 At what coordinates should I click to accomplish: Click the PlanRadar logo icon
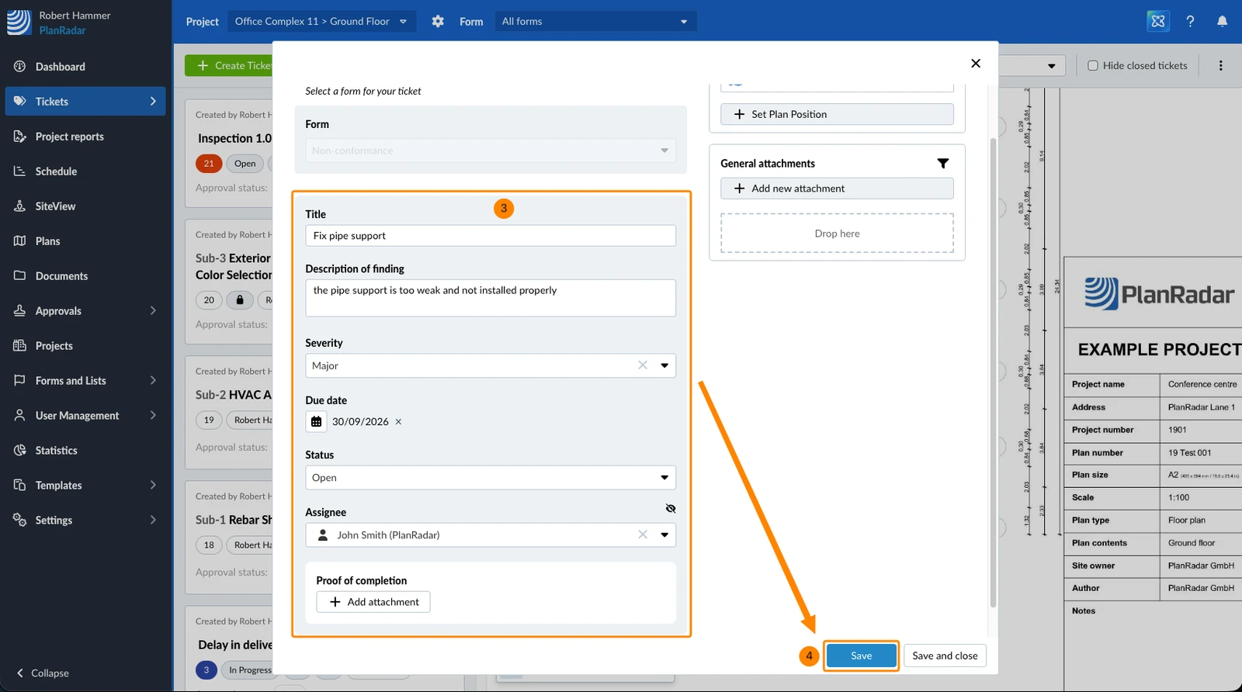(x=19, y=22)
